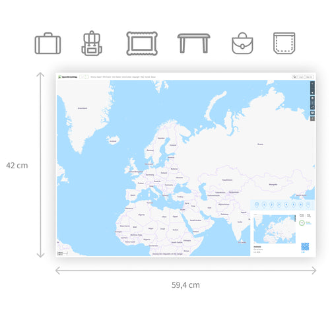Viewport: 330px width, 330px height.
Task: Click the France map label
Action: (x=141, y=183)
